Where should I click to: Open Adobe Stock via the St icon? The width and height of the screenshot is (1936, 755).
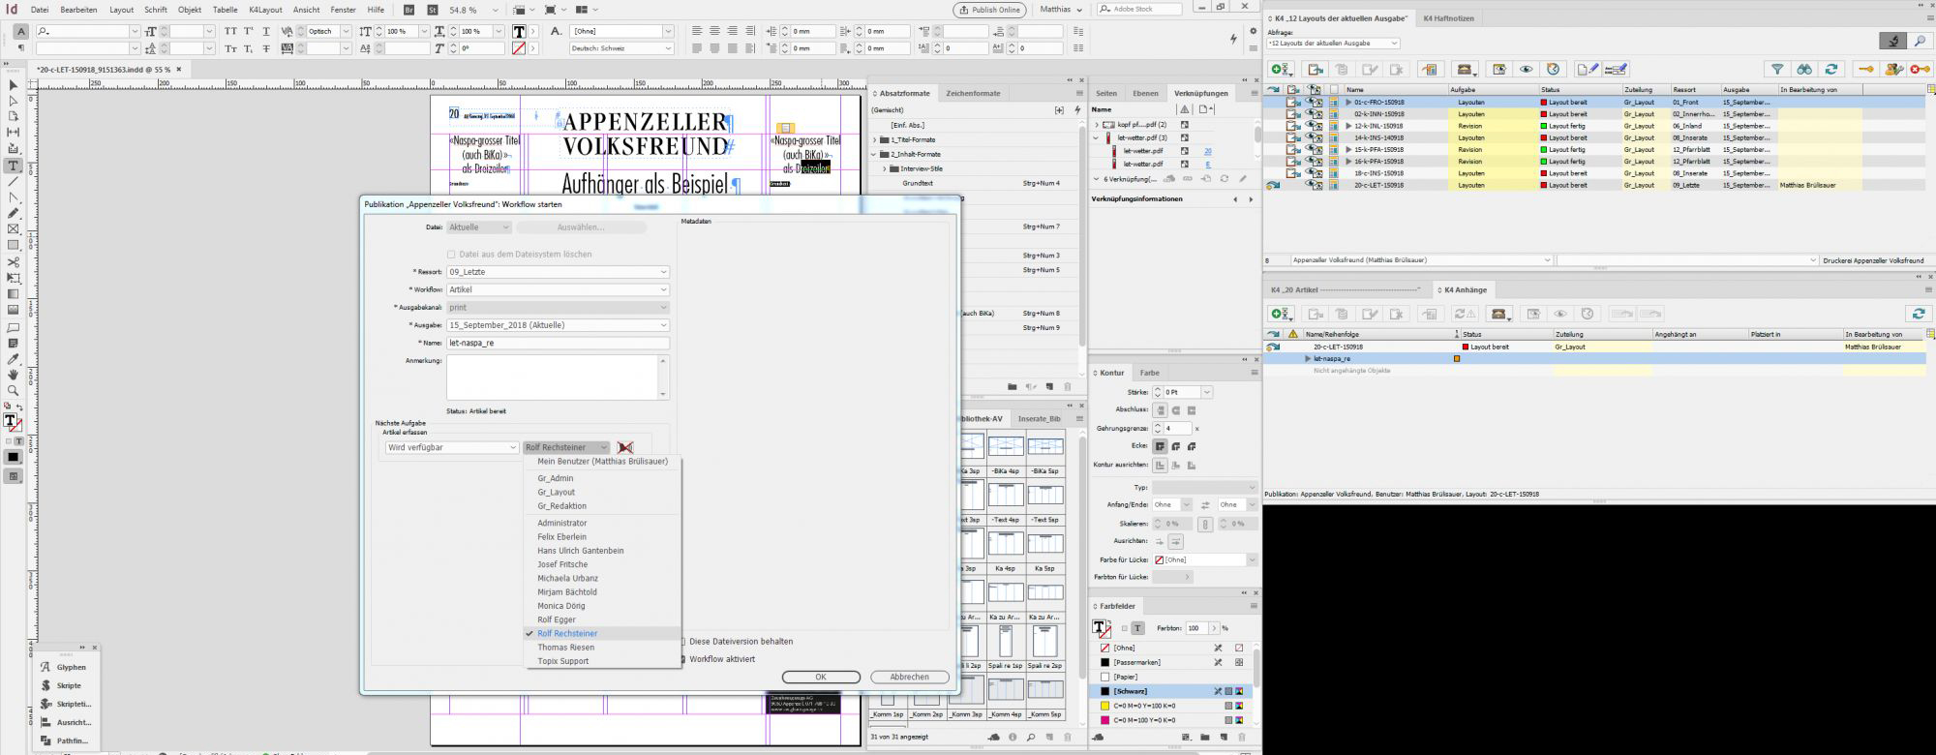pos(433,10)
